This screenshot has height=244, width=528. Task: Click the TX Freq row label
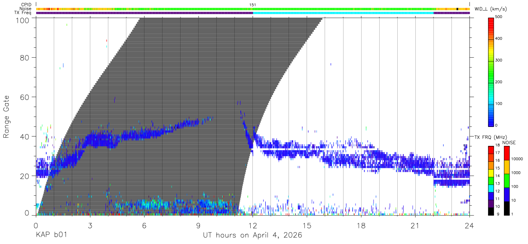(24, 12)
